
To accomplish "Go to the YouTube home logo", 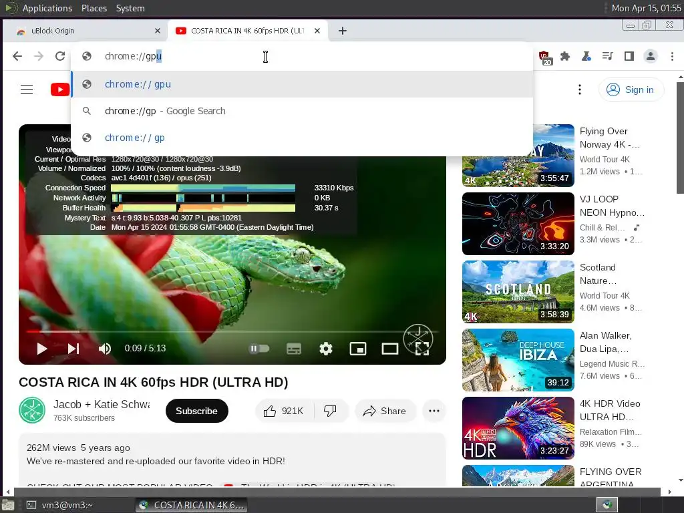I will (60, 90).
